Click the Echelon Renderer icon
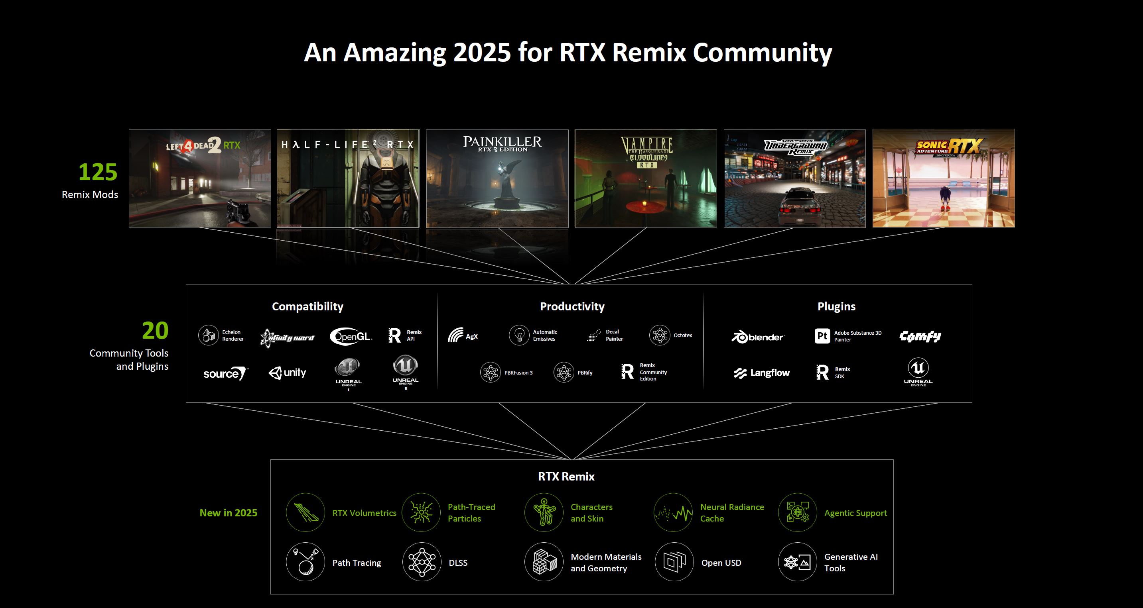The image size is (1143, 608). pos(208,335)
